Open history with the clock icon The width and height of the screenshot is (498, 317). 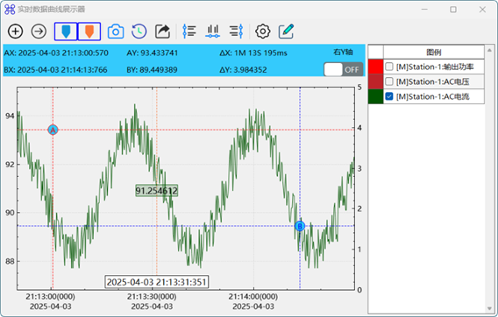point(139,32)
